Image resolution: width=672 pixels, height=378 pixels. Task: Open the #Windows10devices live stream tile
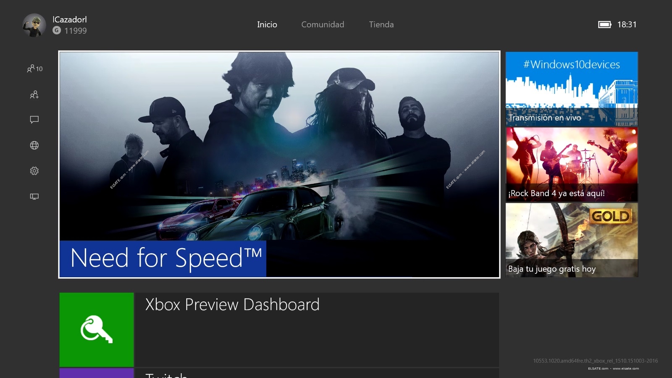pos(572,89)
